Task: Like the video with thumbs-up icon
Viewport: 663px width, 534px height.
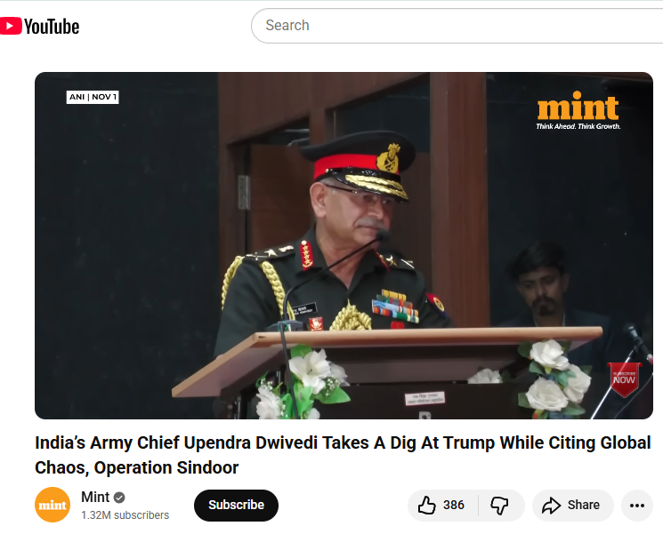Action: (426, 505)
